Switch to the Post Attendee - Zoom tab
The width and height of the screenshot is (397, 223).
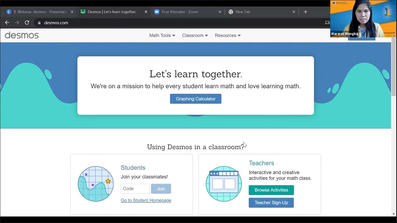[x=184, y=12]
